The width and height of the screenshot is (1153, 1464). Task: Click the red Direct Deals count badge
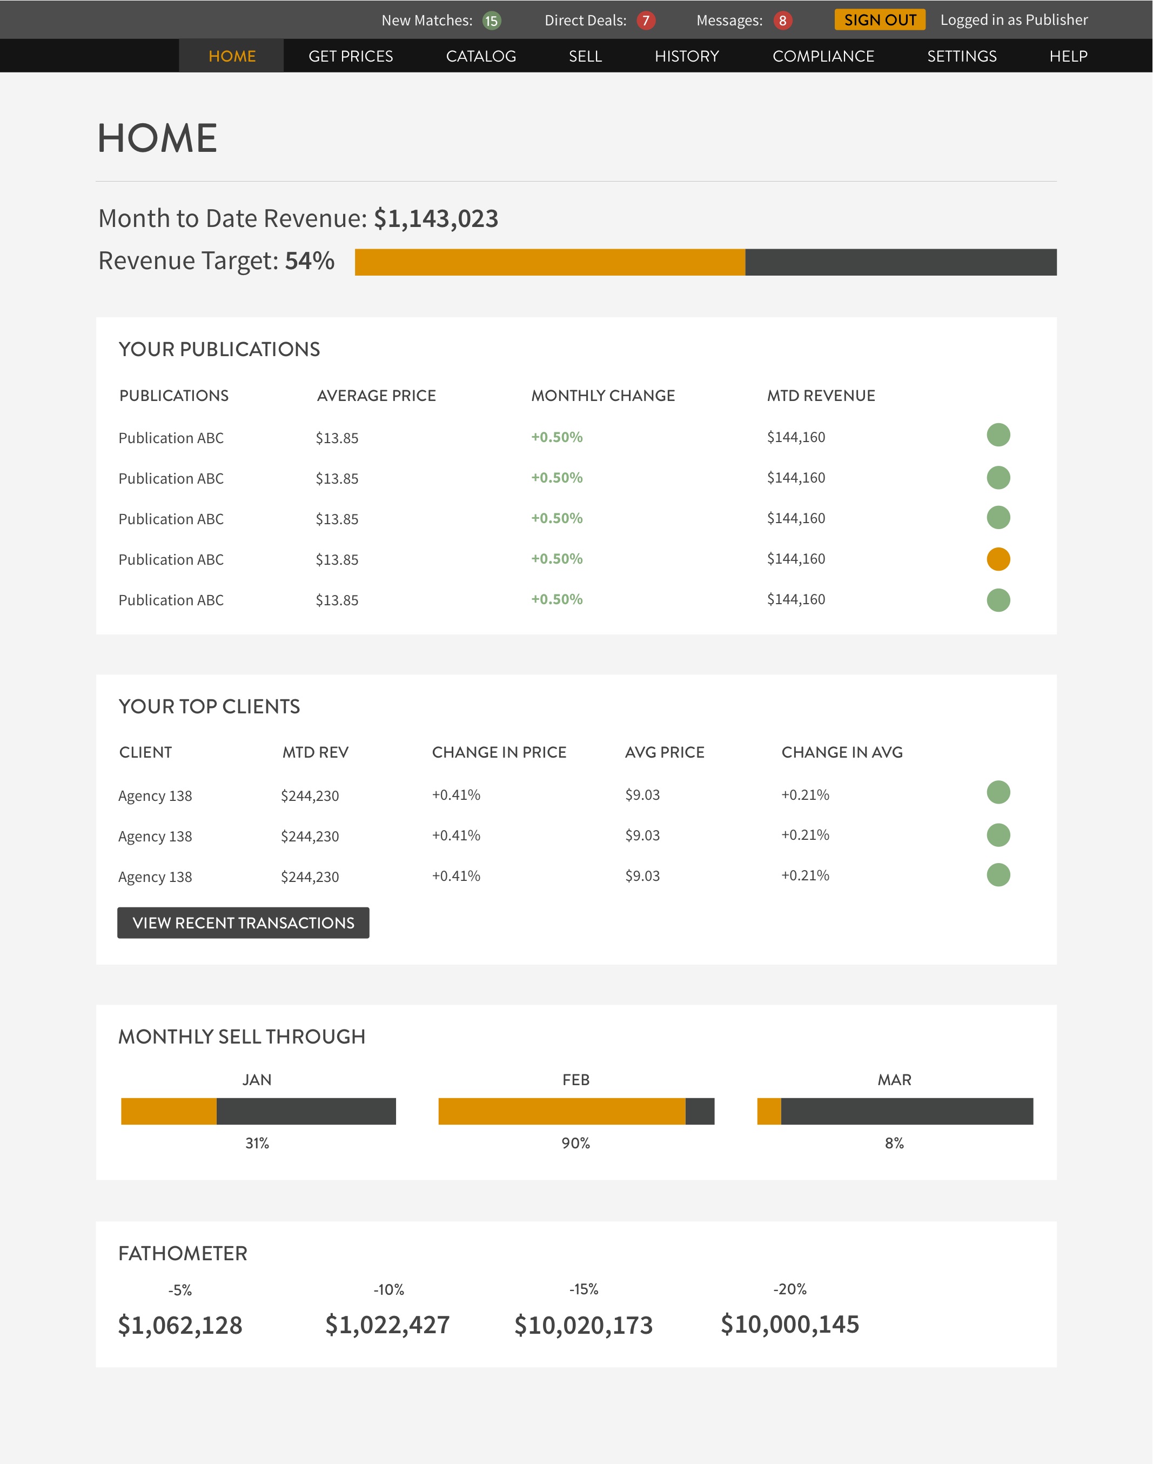click(645, 21)
